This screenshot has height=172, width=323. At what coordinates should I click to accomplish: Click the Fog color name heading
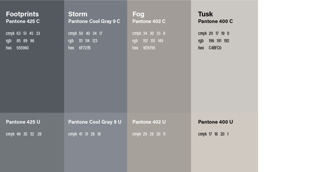138,14
